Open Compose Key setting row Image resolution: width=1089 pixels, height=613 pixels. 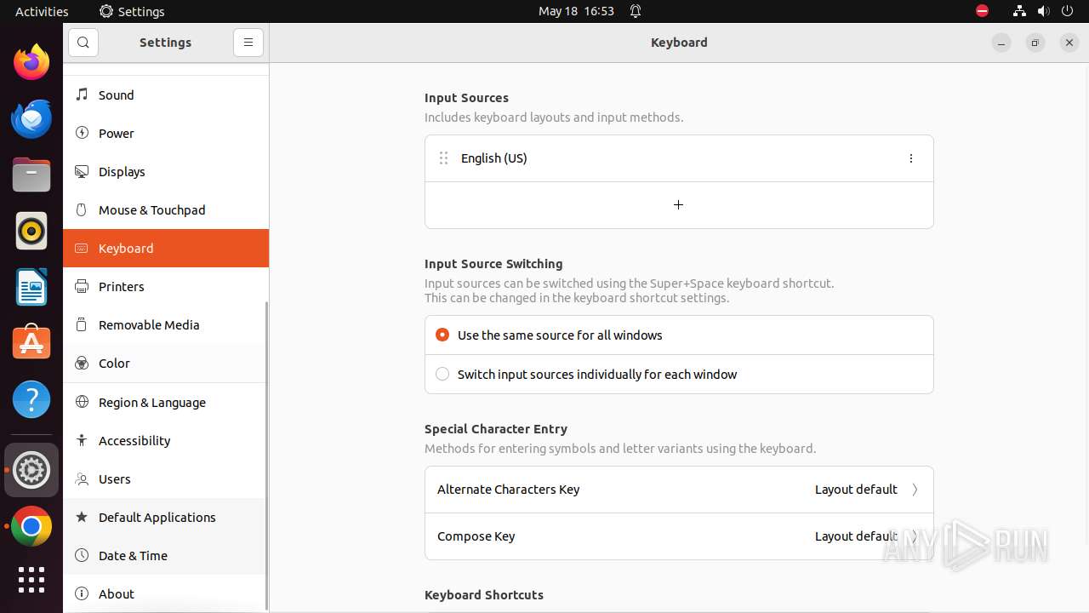tap(679, 536)
